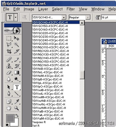Image resolution: width=116 pixels, height=127 pixels.
Task: Select the Notes tool
Action: tap(9, 101)
